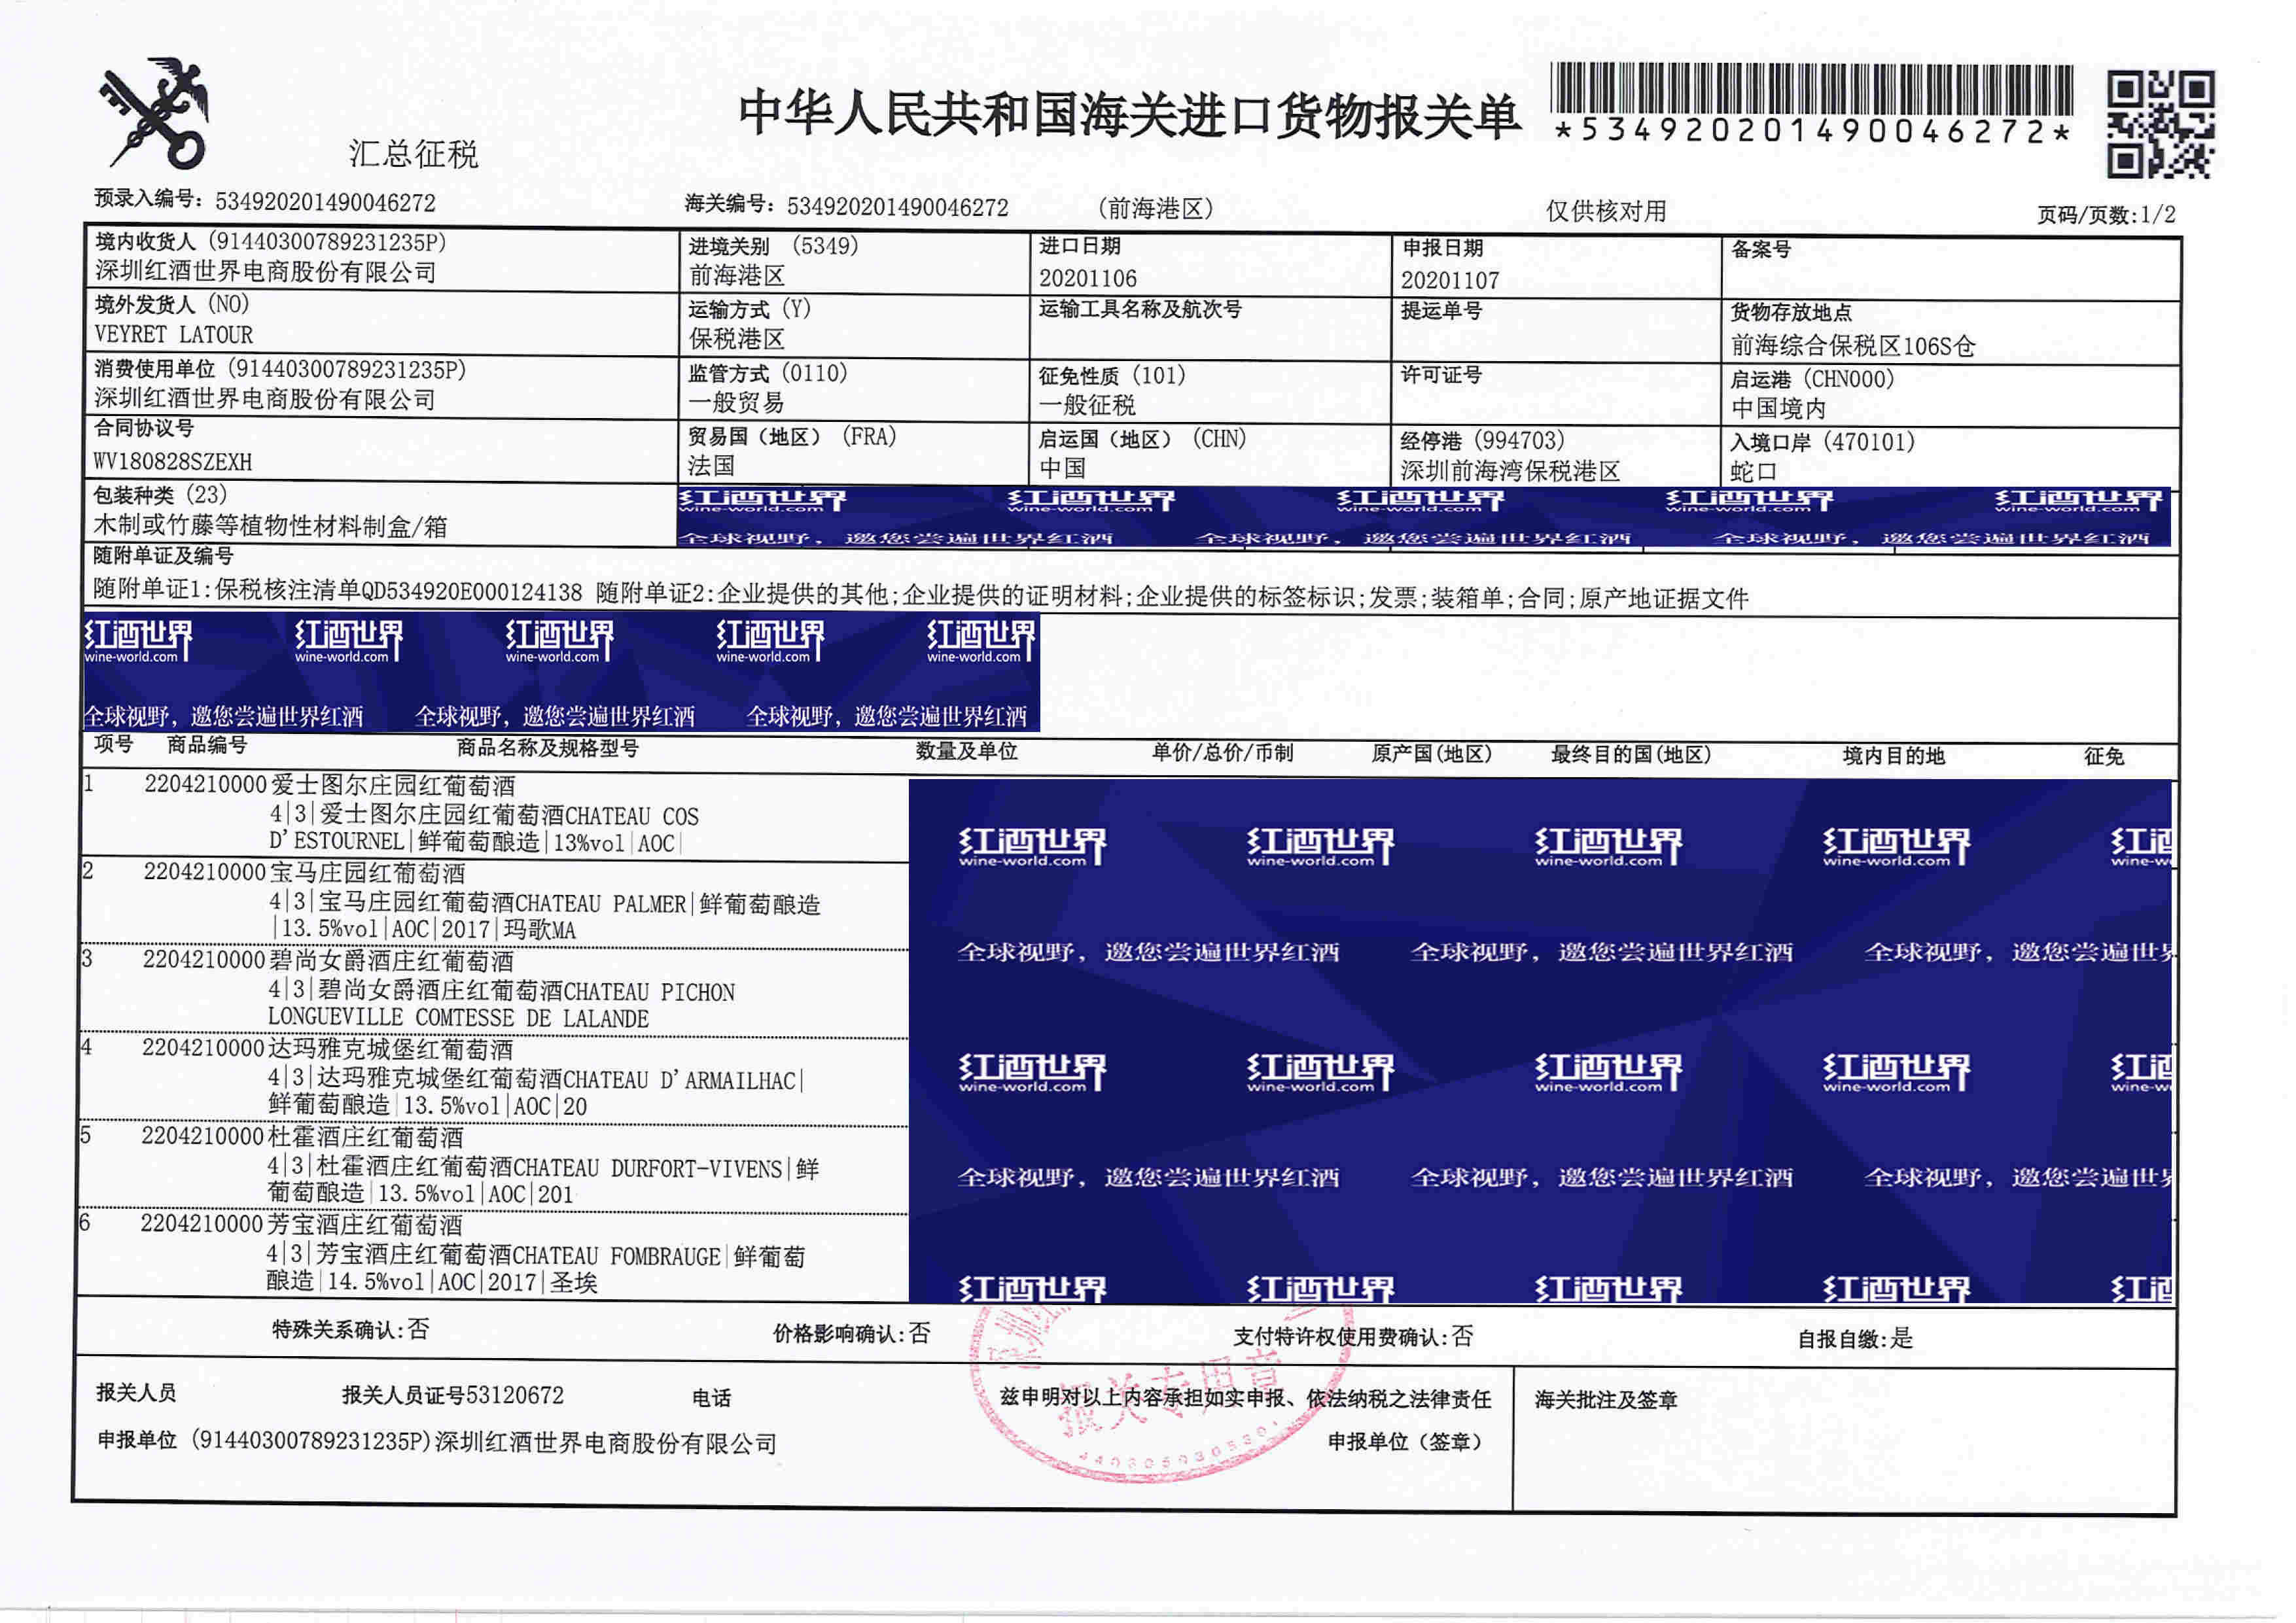2296x1623 pixels.
Task: Click the 汇总征税 label under the emblem
Action: [413, 154]
